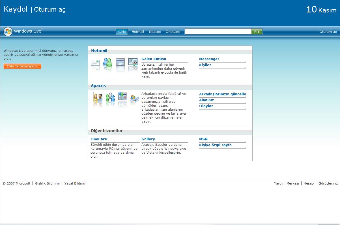
Task: Open the Gallery link
Action: 148,139
